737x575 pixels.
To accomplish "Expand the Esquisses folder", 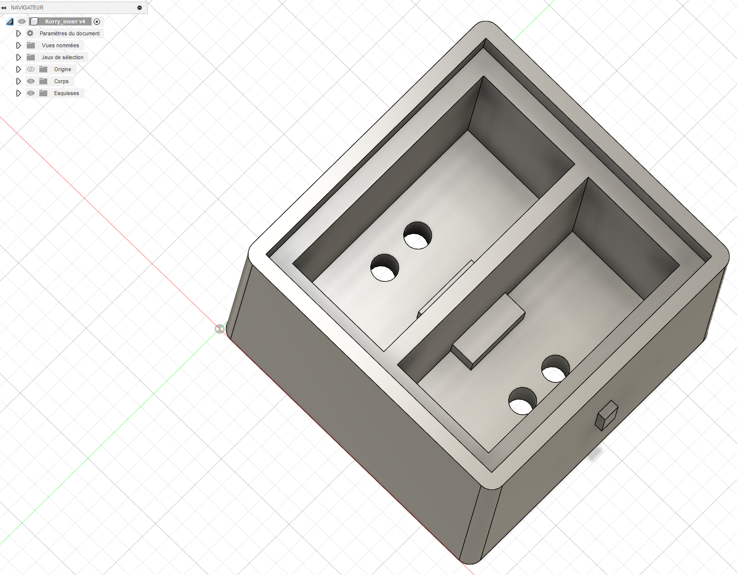I will (18, 93).
